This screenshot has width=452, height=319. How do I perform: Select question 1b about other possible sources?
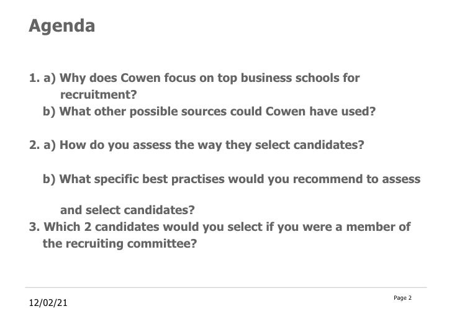[x=209, y=112]
